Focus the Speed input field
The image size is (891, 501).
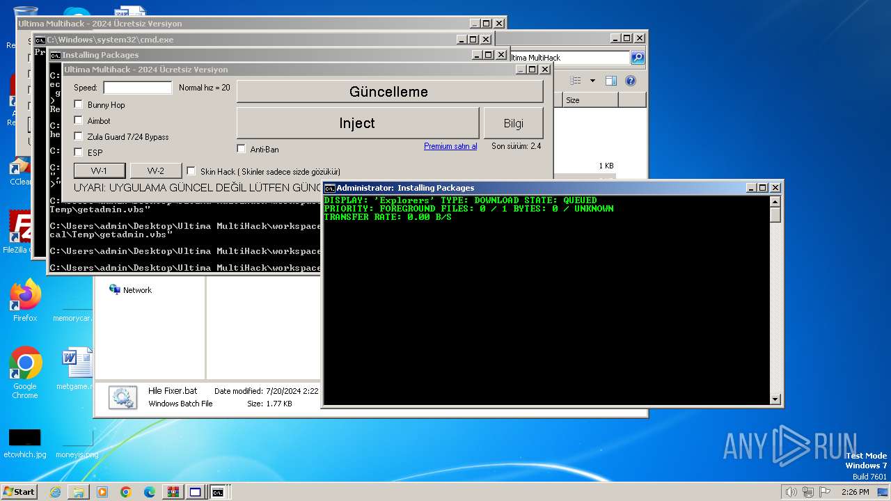pyautogui.click(x=138, y=88)
